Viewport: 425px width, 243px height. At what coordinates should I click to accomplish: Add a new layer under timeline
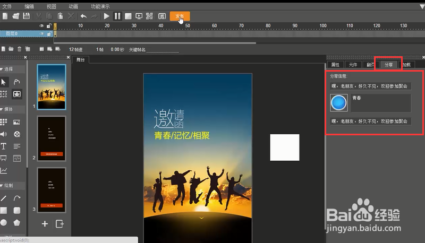tap(3, 49)
